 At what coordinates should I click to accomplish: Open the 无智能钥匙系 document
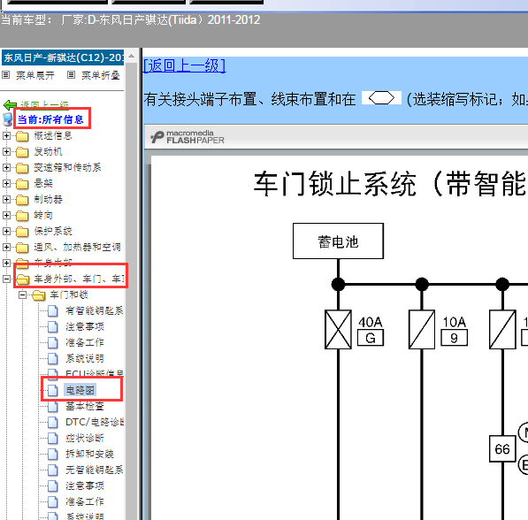point(95,470)
